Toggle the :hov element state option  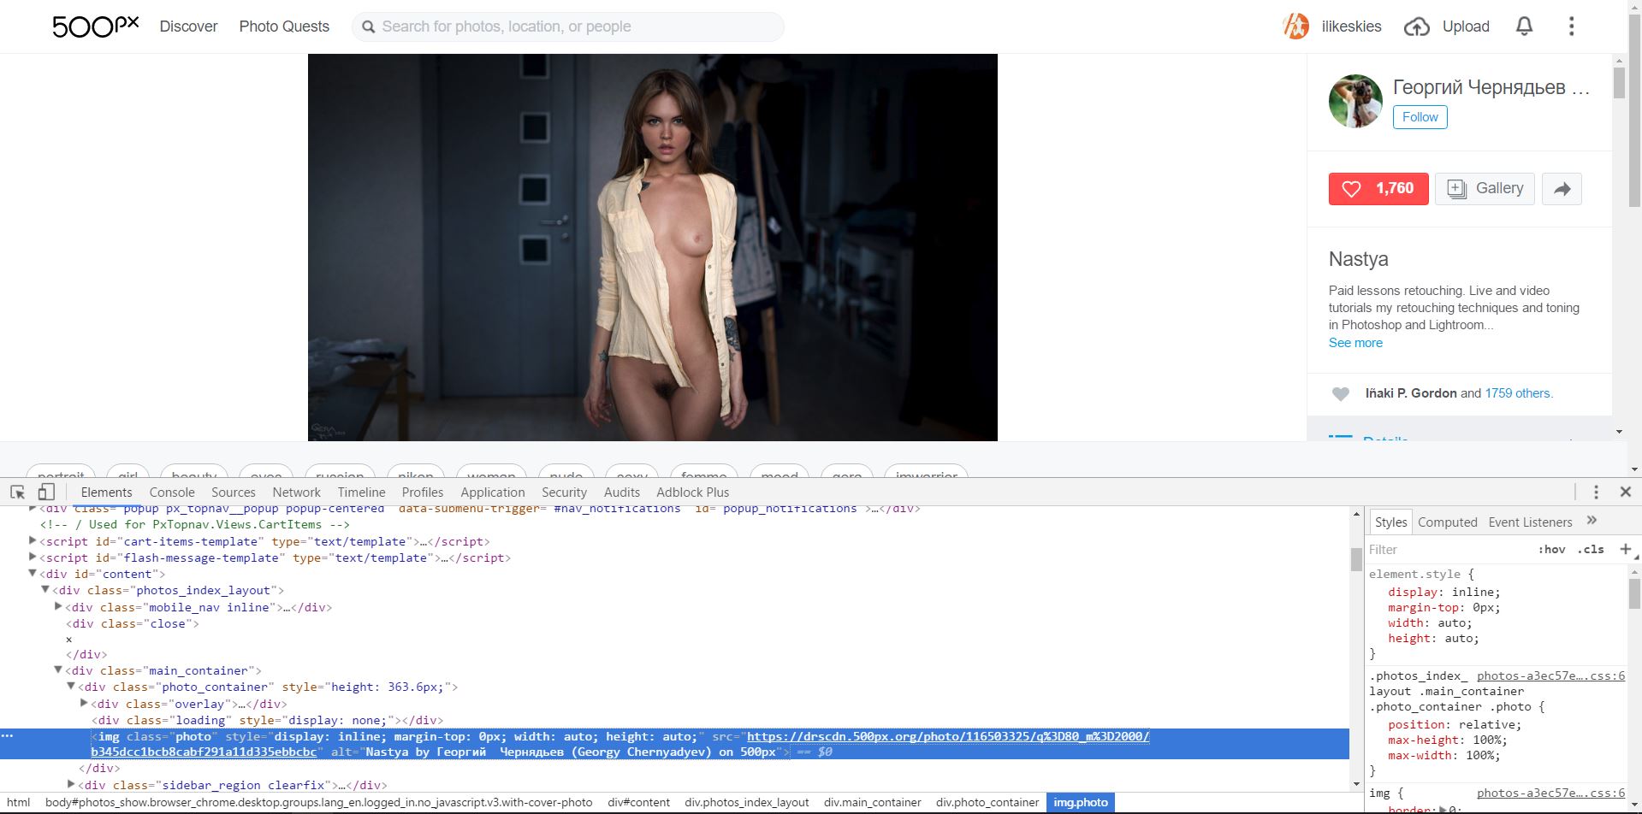click(x=1551, y=550)
